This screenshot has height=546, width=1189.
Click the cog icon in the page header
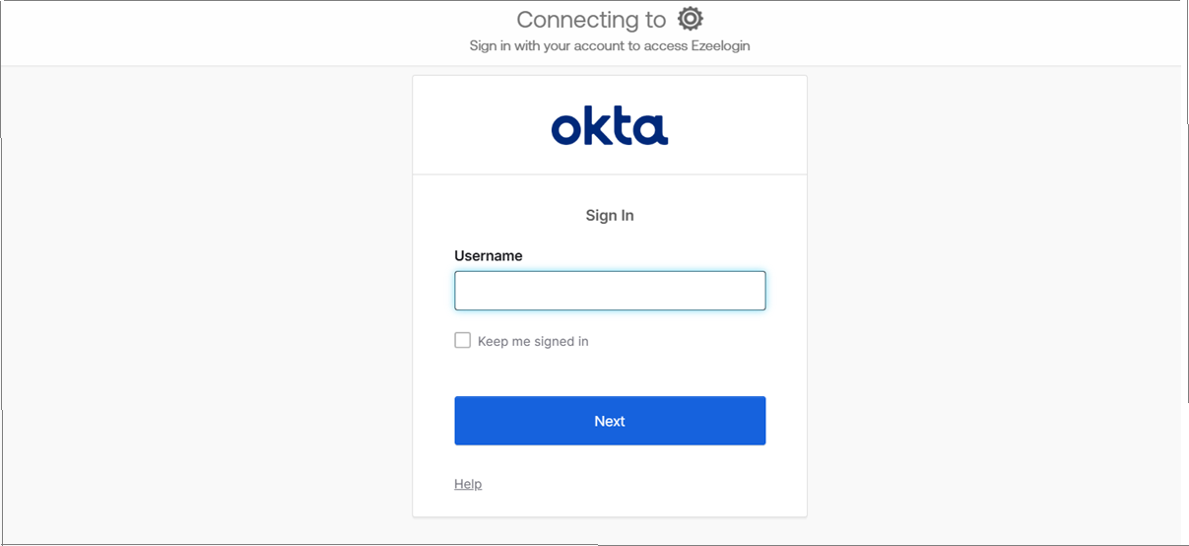pos(691,19)
